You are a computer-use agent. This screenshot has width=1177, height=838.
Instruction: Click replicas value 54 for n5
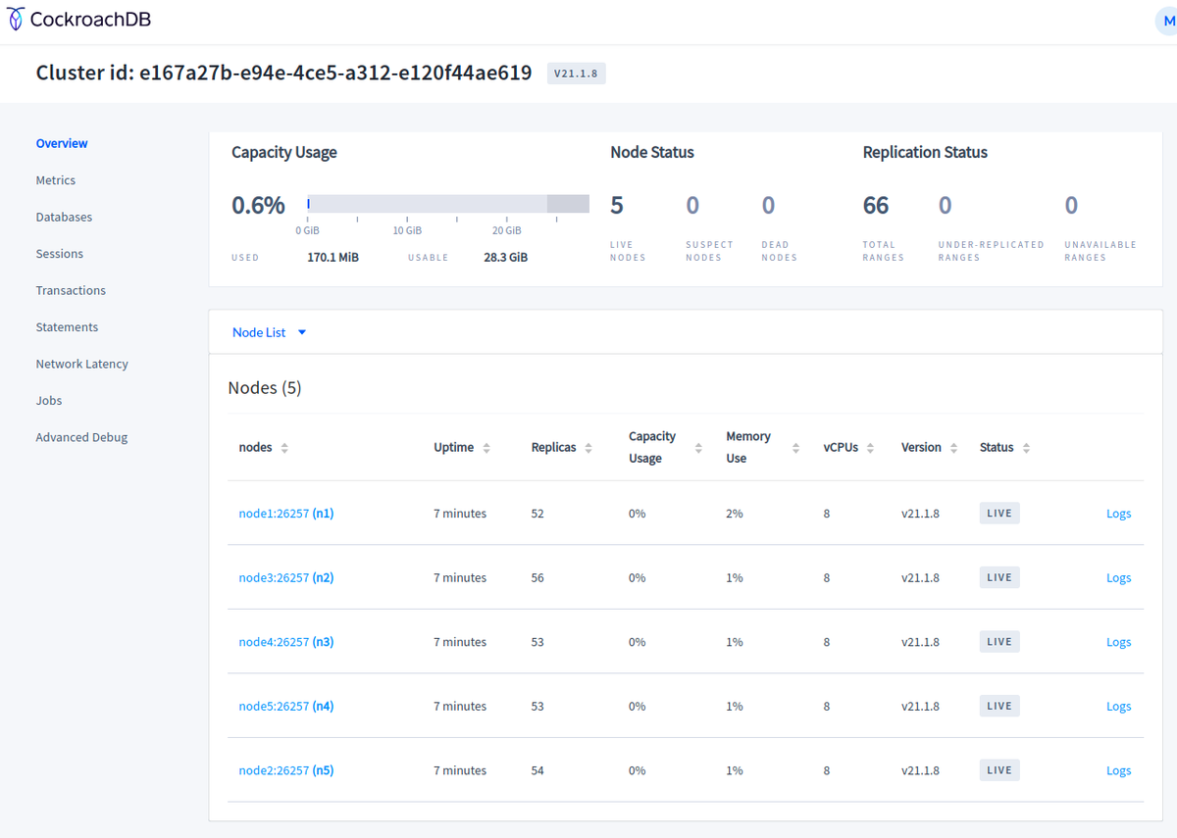tap(537, 770)
